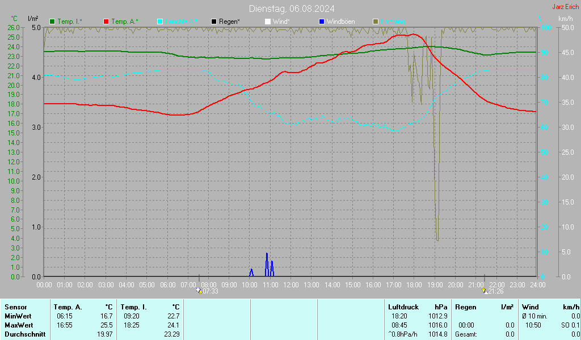Click the Temp. A. column header
Image resolution: width=581 pixels, height=340 pixels.
[x=68, y=307]
